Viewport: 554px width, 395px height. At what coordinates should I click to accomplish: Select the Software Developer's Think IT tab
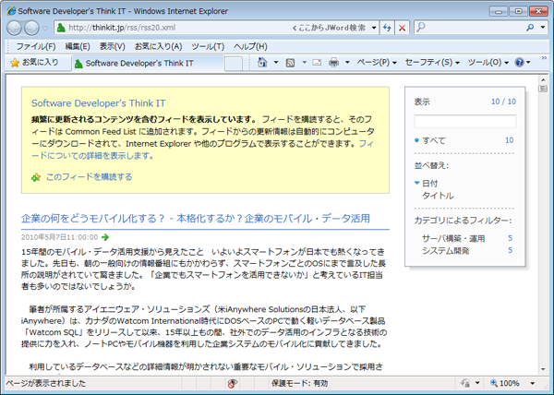pyautogui.click(x=138, y=63)
